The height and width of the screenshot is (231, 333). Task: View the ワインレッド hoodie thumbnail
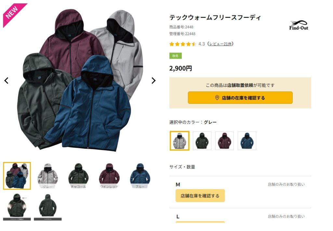pyautogui.click(x=109, y=176)
